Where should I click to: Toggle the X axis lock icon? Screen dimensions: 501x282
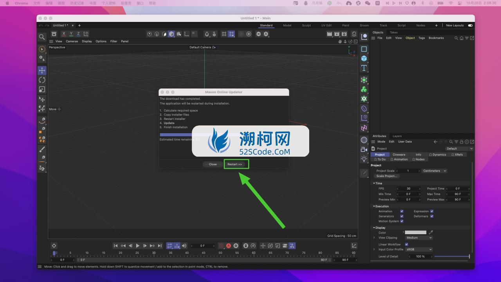[64, 34]
